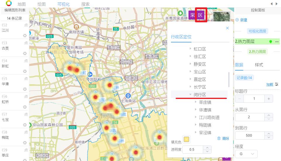This screenshot has height=161, width=281.
Task: Open the more options dots for 2.热力图层
Action: click(x=277, y=42)
